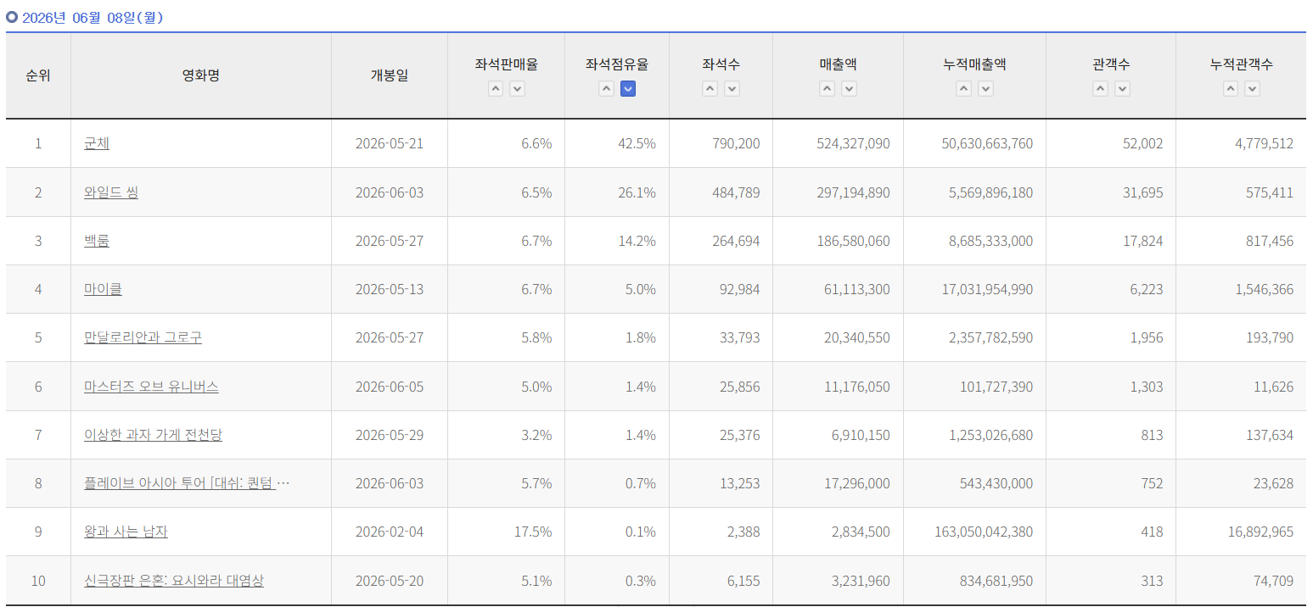Sort 누적관객수 column descending
Screen dimensions: 1313x607
click(x=1252, y=89)
